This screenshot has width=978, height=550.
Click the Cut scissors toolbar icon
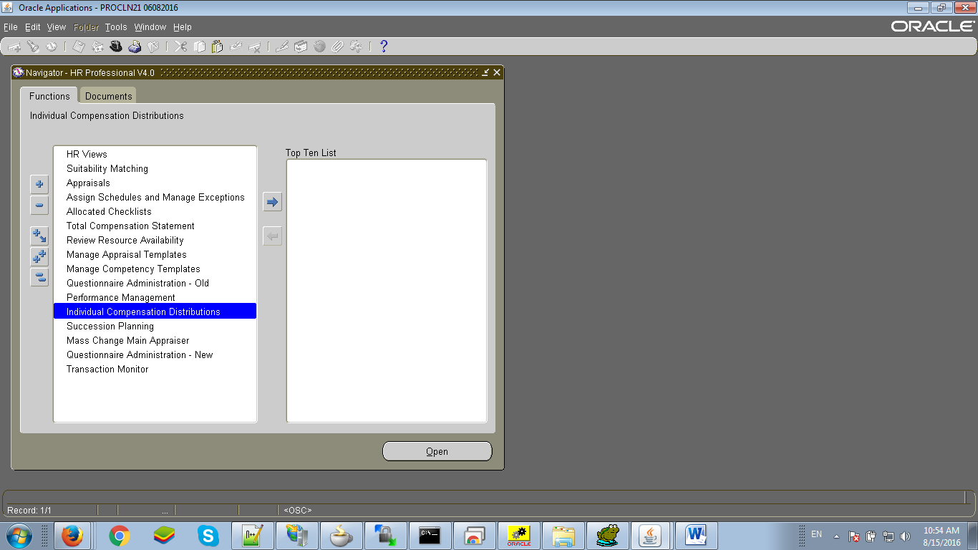click(180, 47)
